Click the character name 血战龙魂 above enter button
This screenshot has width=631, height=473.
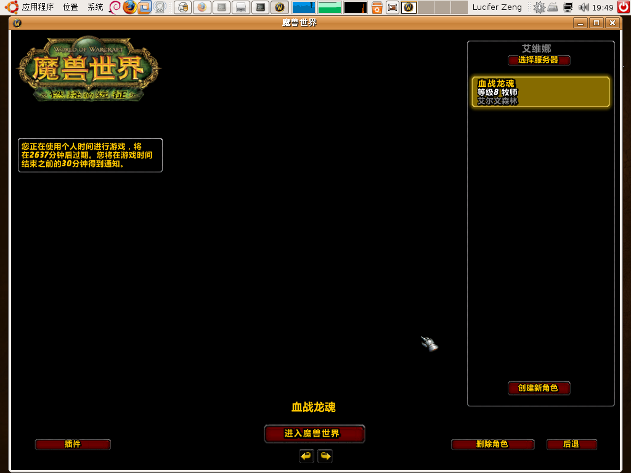pos(314,407)
